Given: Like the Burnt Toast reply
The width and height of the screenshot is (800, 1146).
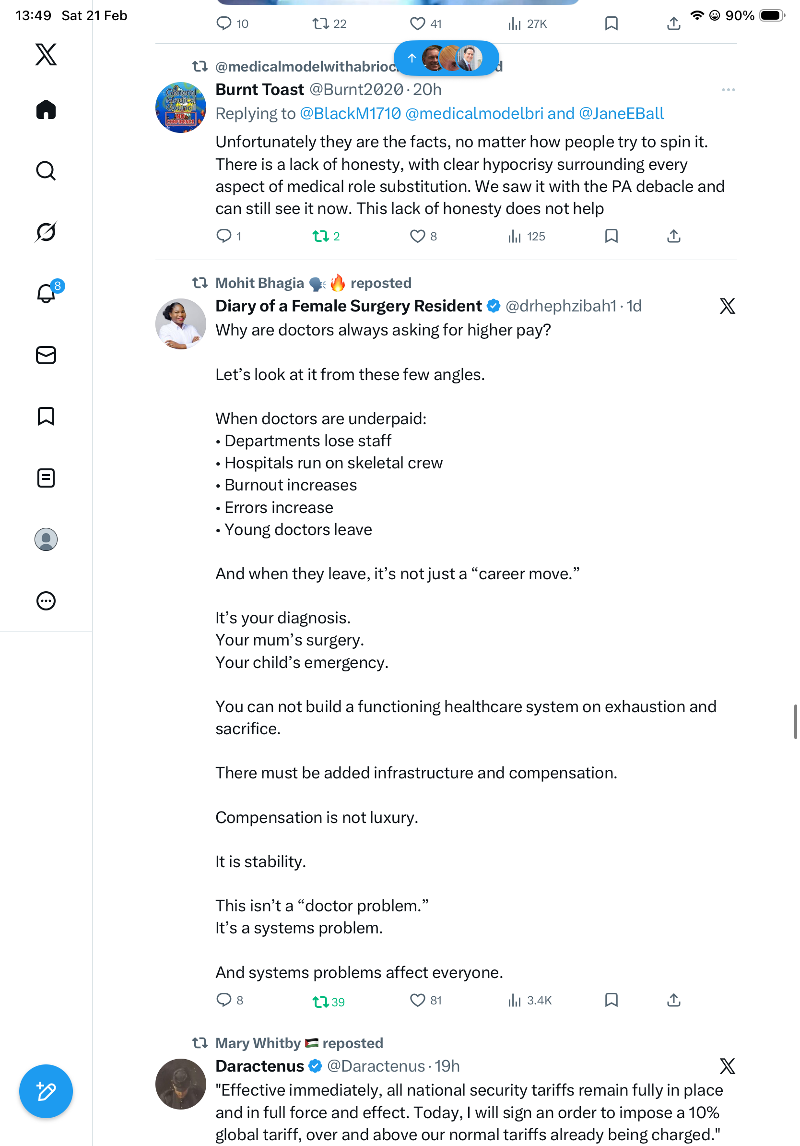Looking at the screenshot, I should point(417,236).
